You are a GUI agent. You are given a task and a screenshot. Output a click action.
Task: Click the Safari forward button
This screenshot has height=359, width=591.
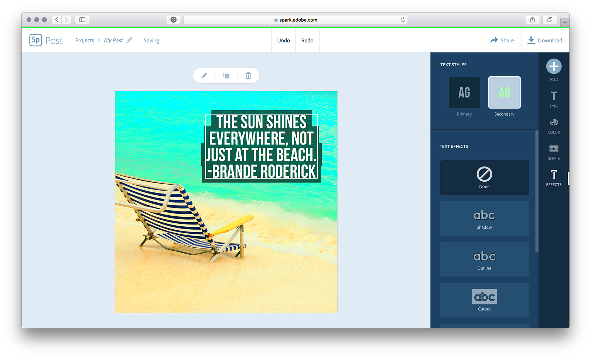click(x=66, y=20)
